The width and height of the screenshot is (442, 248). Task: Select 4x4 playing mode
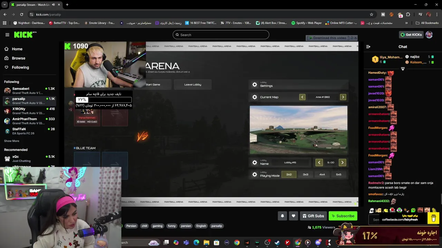[x=322, y=175]
